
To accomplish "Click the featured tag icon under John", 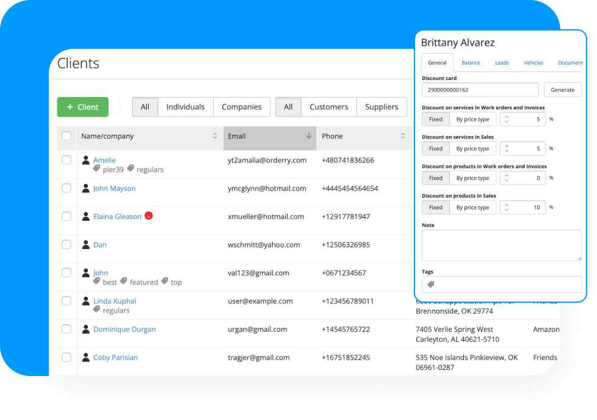I will (x=123, y=281).
